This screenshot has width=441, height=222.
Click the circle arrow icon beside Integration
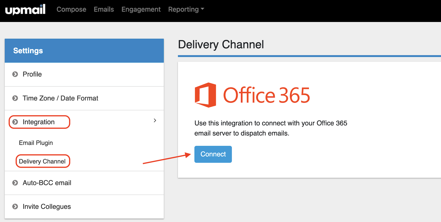15,122
